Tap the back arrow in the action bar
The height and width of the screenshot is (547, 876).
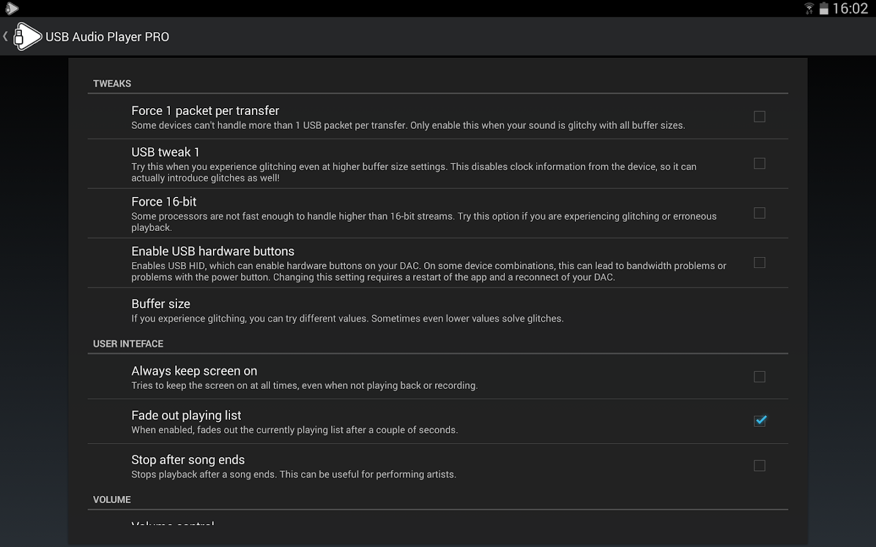[x=5, y=36]
